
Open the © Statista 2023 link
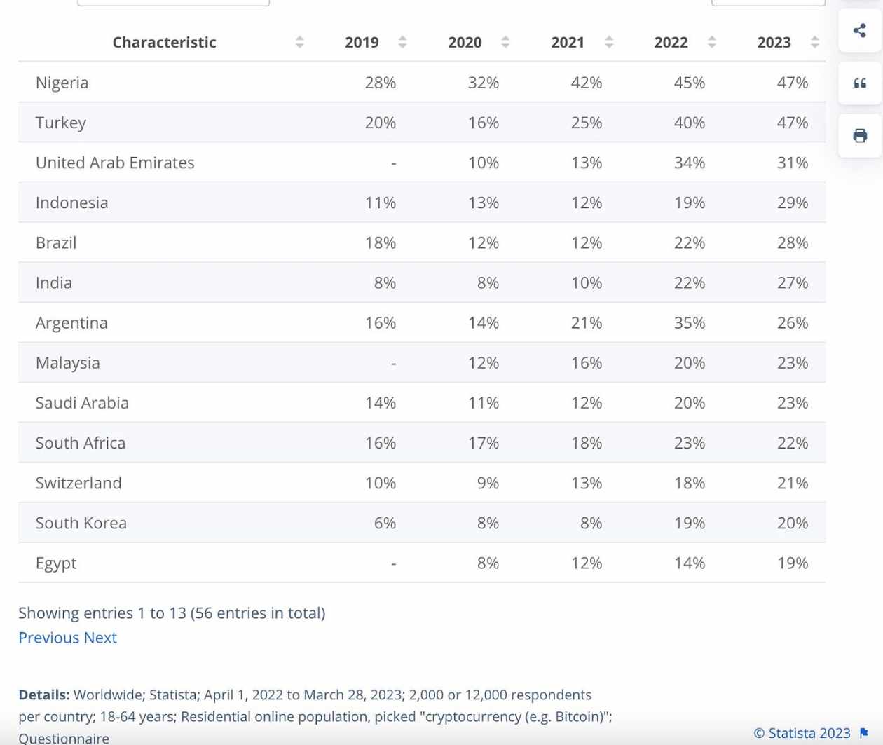pyautogui.click(x=802, y=733)
